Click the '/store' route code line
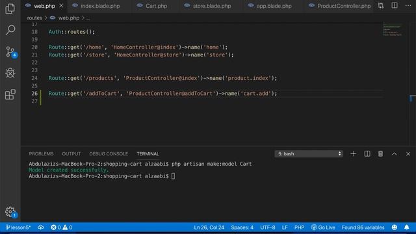416x234 pixels. tap(141, 55)
